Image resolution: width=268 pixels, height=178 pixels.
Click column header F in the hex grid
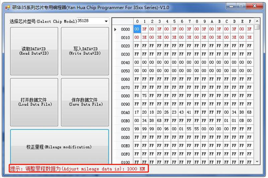point(249,21)
